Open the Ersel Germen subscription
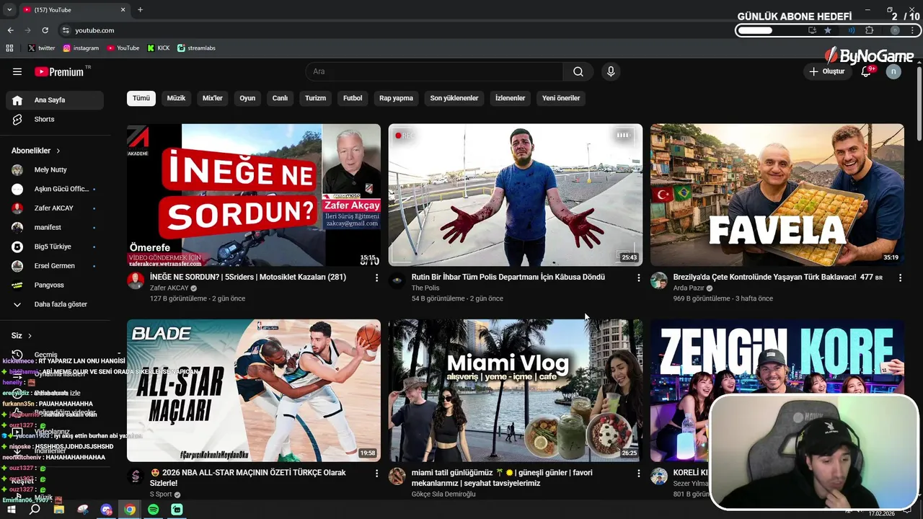The width and height of the screenshot is (923, 519). [55, 266]
